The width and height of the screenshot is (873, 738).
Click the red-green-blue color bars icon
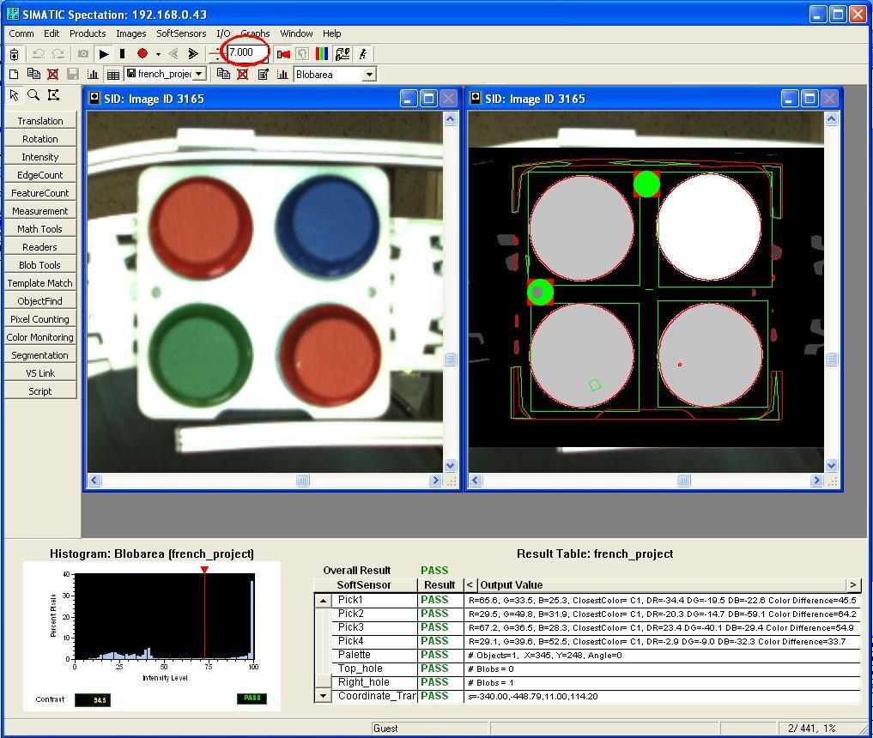click(322, 54)
